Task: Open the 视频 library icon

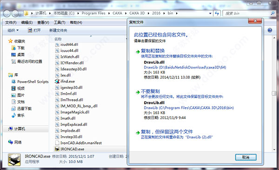Action: click(x=13, y=88)
